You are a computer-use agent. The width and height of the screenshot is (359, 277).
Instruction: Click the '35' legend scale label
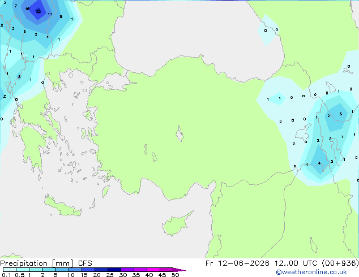tap(136, 275)
